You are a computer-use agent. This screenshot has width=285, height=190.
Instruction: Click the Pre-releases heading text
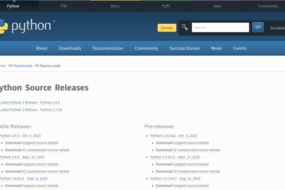click(159, 126)
